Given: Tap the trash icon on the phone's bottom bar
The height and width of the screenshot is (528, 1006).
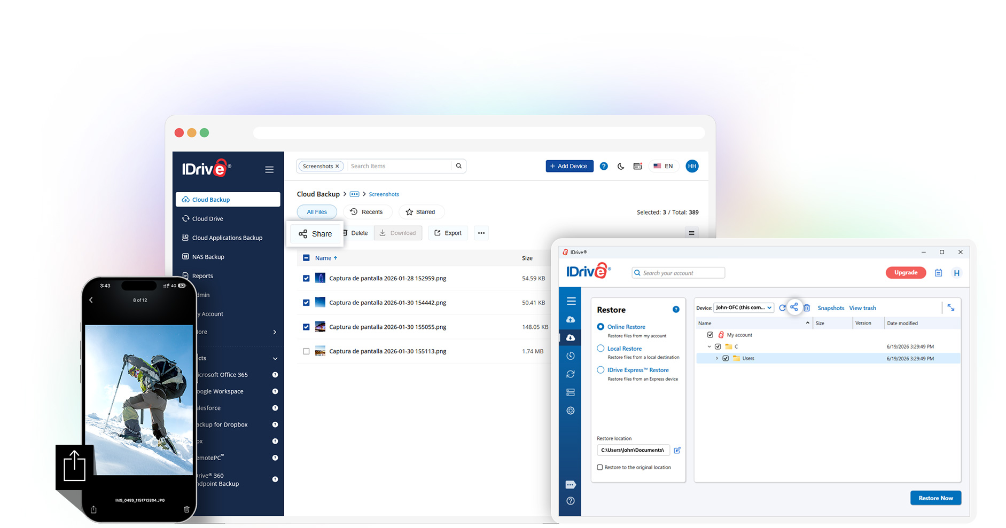Looking at the screenshot, I should point(186,509).
